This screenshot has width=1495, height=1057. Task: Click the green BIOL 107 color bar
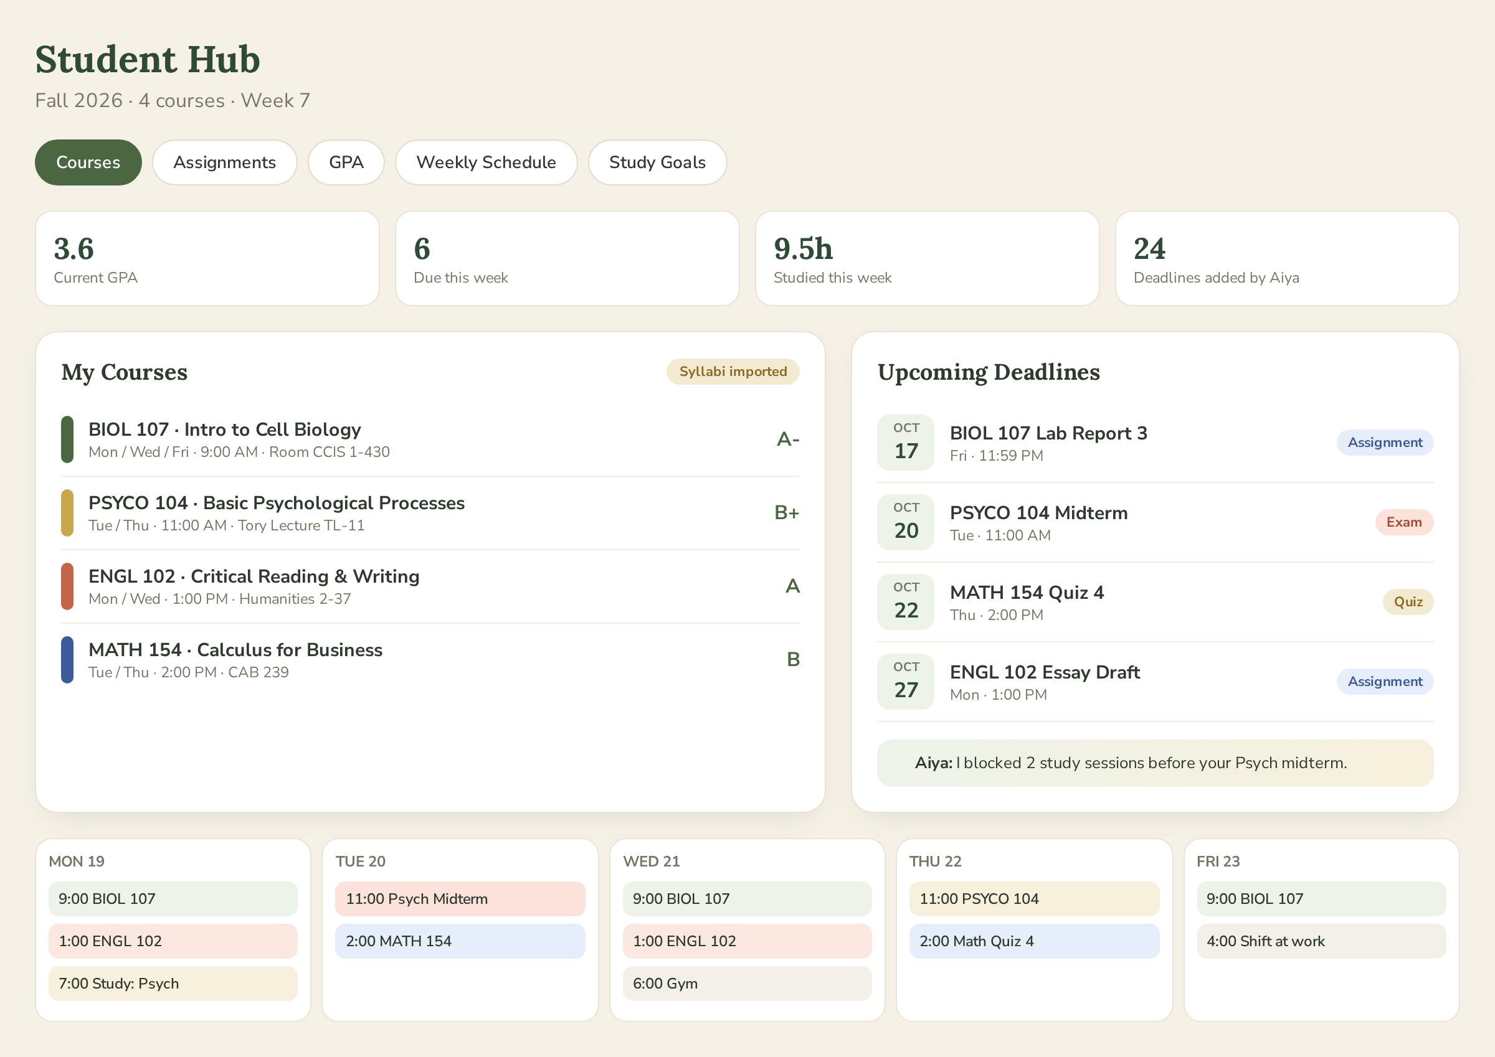(x=67, y=439)
